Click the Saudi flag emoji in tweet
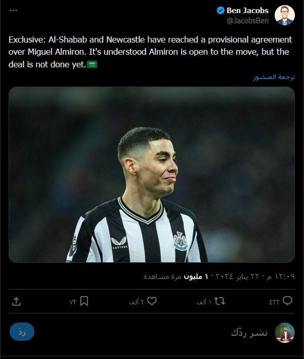 pos(92,64)
